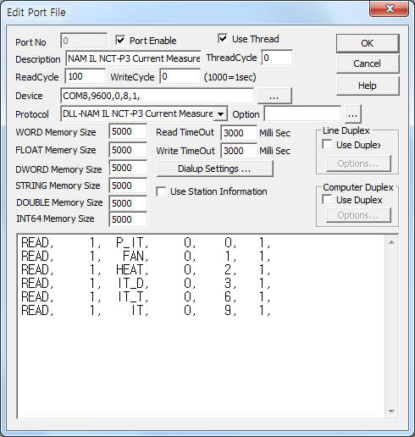Select the READ row with IT_D
Screen dimensions: 415x437
click(146, 283)
